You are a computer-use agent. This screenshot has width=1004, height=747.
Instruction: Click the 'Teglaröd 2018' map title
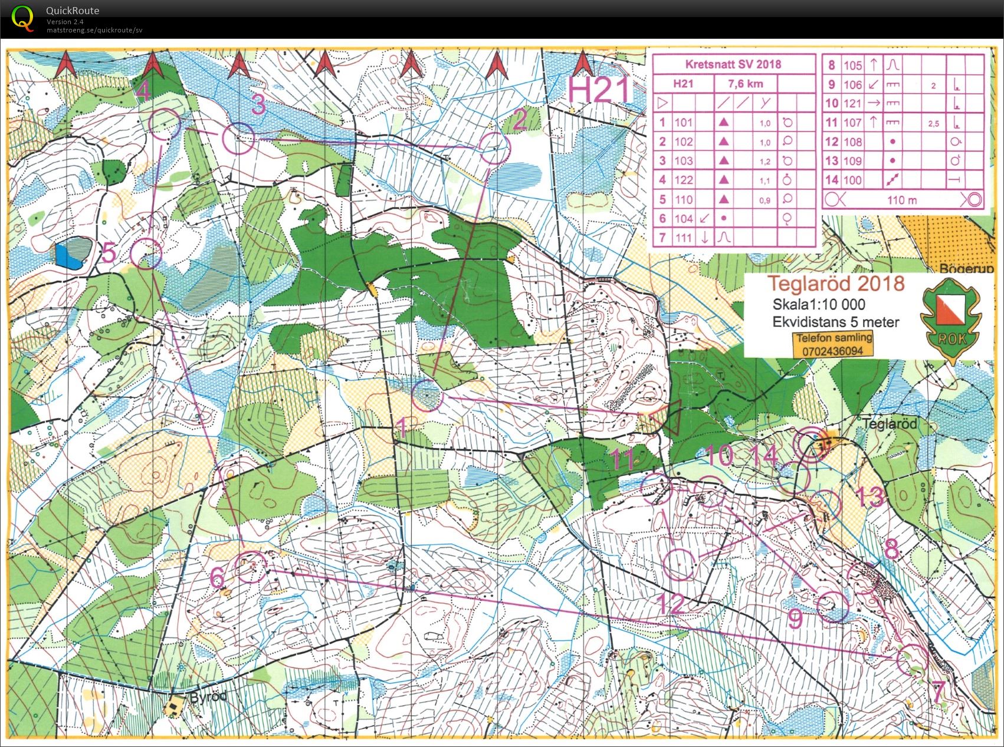click(x=836, y=284)
